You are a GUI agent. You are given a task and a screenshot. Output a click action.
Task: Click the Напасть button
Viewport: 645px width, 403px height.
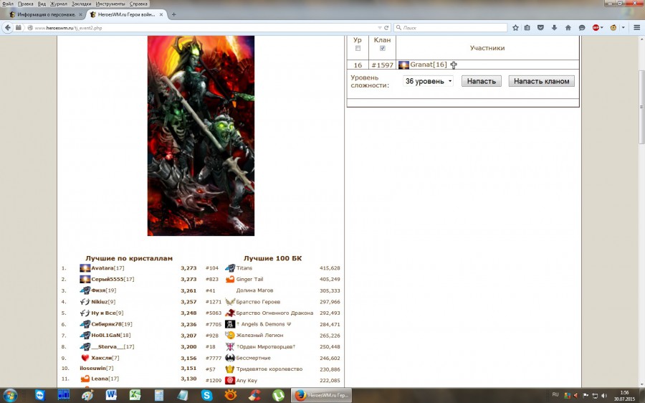482,81
